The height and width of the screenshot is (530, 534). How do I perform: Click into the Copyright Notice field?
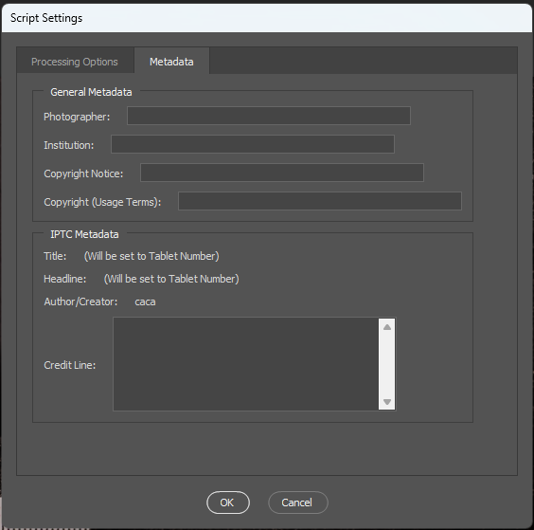pos(282,173)
